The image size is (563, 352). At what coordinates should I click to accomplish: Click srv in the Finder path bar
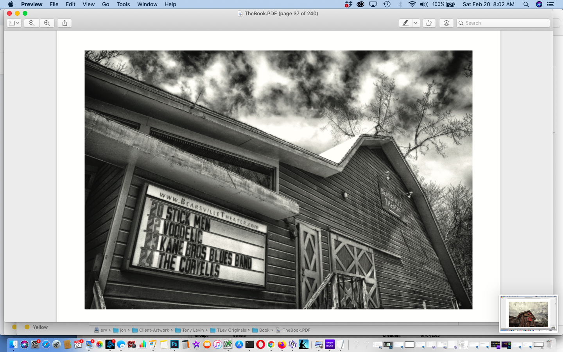point(100,330)
